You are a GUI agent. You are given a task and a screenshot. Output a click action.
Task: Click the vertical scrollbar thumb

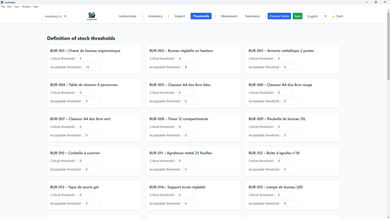click(388, 46)
